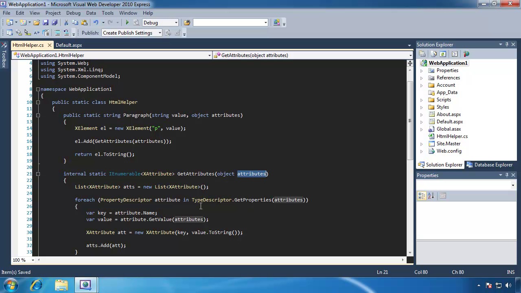Viewport: 521px width, 293px height.
Task: Click the Paste clipboard icon
Action: (x=84, y=22)
